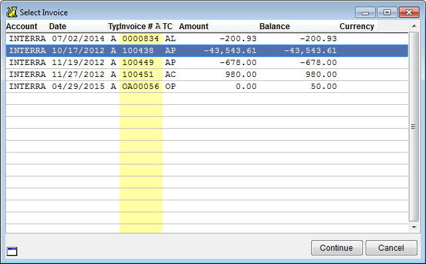426x264 pixels.
Task: Select invoice number 100451
Action: tap(138, 74)
